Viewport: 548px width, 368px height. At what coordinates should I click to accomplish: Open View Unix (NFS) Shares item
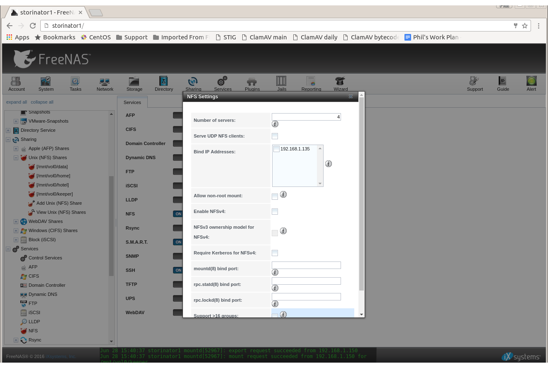coord(61,212)
